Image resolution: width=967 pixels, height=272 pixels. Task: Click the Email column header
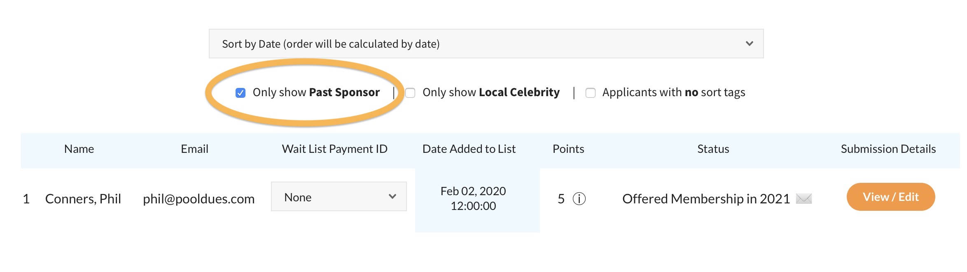(194, 149)
